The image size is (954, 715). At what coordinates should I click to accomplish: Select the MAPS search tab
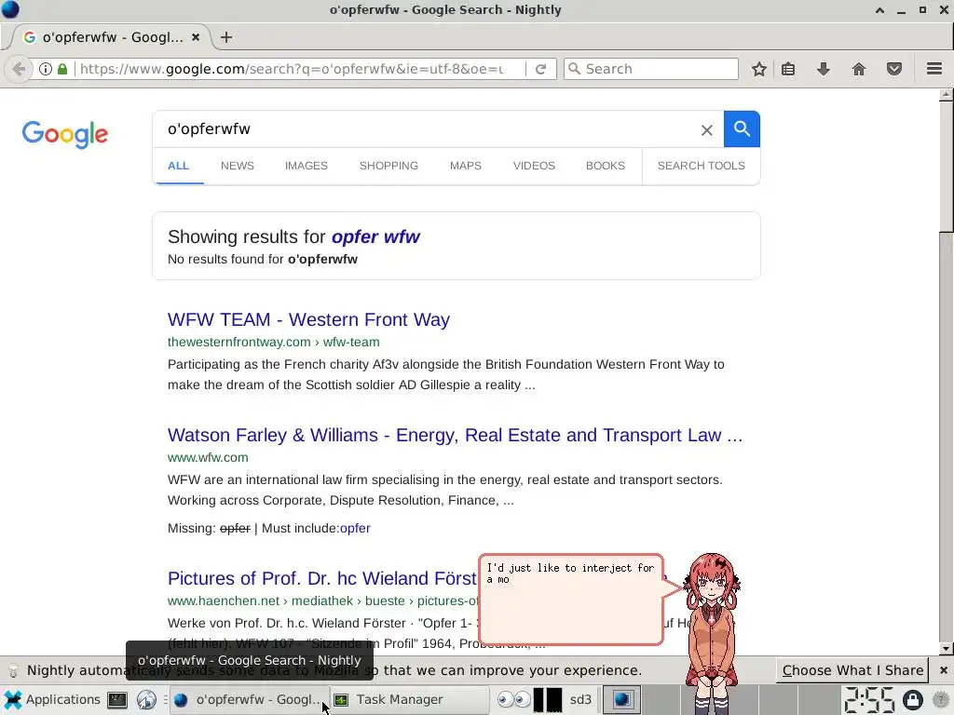coord(466,166)
